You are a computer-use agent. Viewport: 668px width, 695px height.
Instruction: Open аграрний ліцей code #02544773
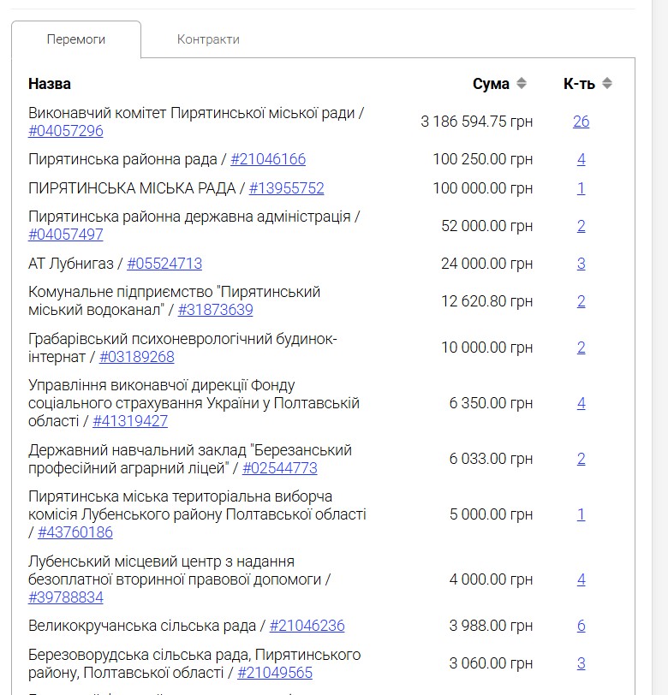280,468
